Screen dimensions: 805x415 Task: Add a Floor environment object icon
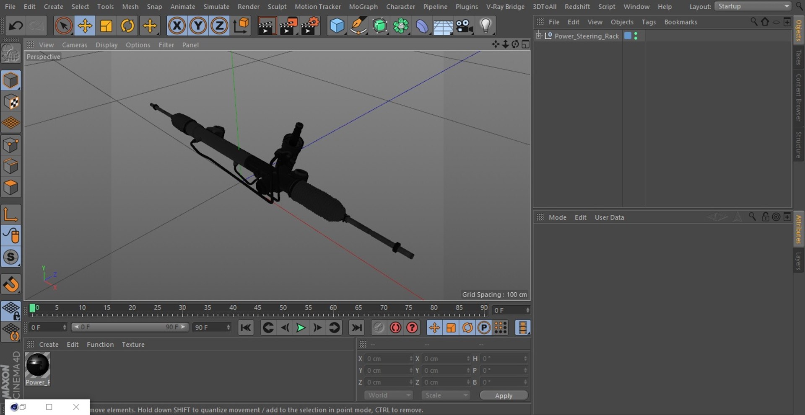point(443,26)
